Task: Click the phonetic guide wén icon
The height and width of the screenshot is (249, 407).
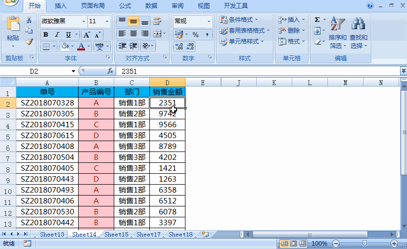Action: 99,47
